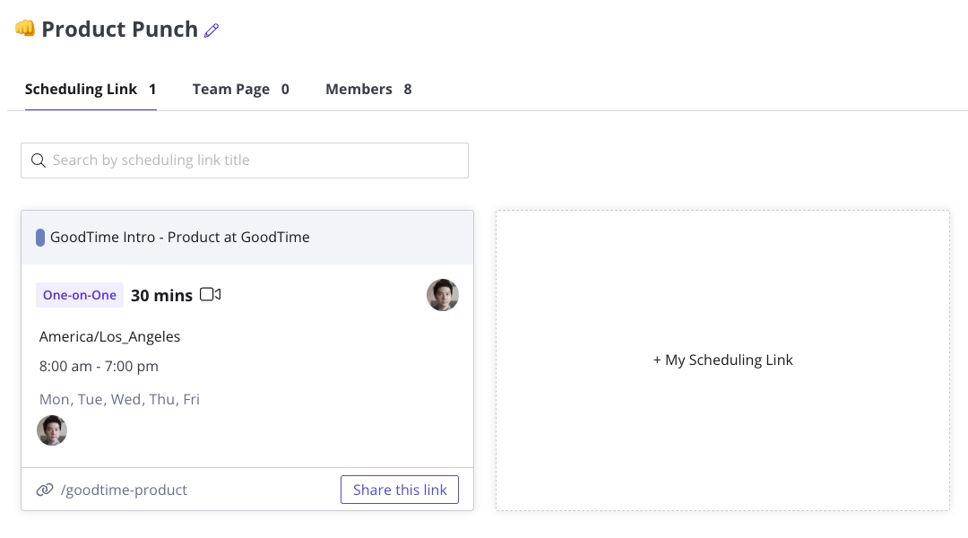The image size is (968, 538).
Task: Click the America/Los_Angeles timezone text
Action: click(x=110, y=337)
